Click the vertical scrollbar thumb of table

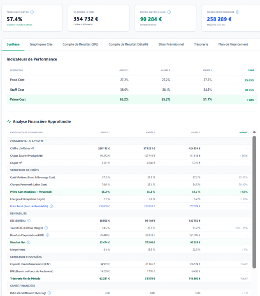[x=254, y=202]
